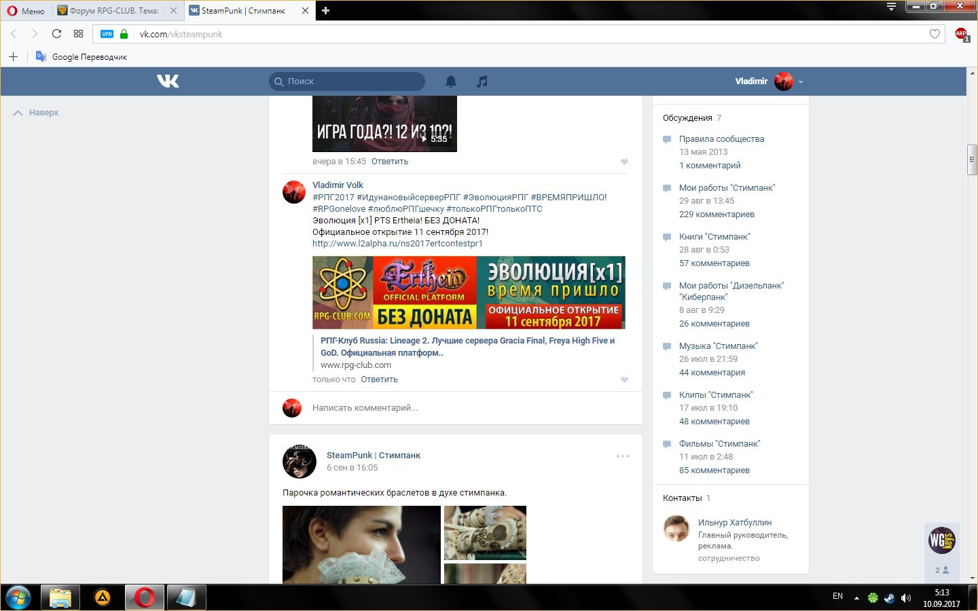Click the #РПГ2017 hashtag
Screen dimensions: 978x611
[333, 197]
